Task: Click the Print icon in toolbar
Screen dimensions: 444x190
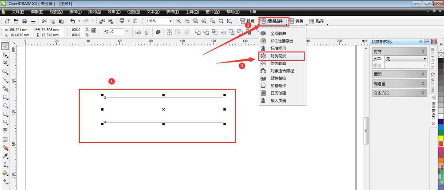Action: tap(33, 21)
